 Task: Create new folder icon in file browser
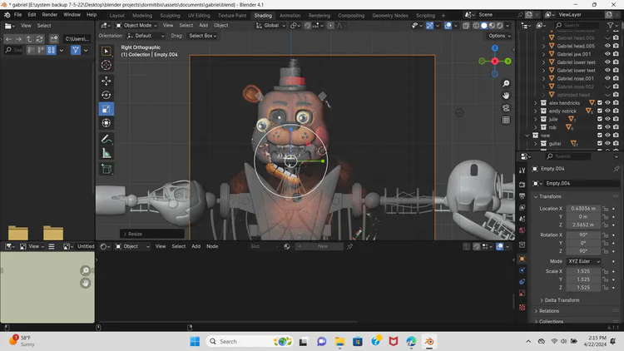[x=54, y=39]
